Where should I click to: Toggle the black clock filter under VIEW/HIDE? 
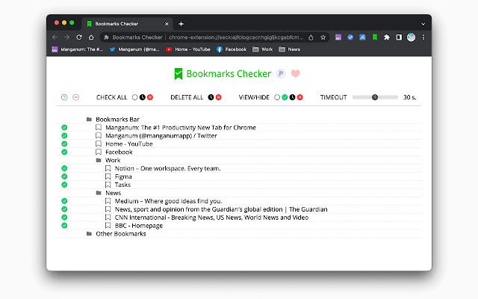pos(292,97)
